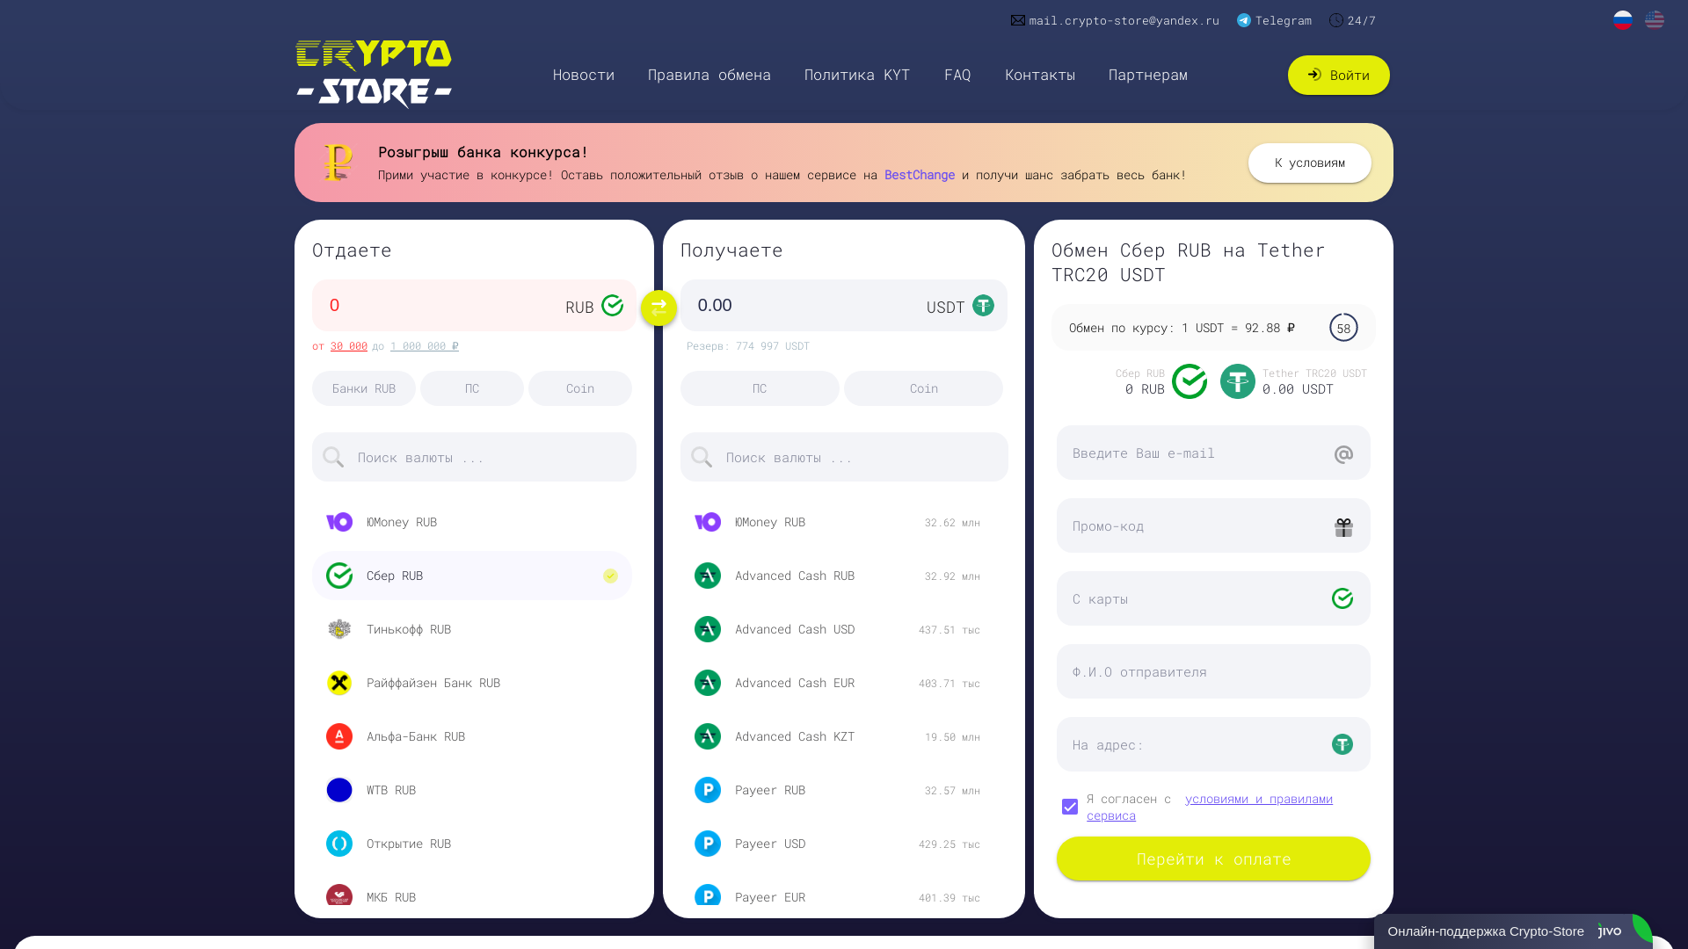Open the Партнерам page

[1148, 75]
